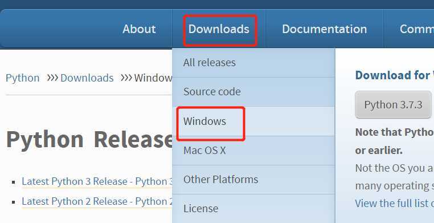The height and width of the screenshot is (223, 434).
Task: Open View the full list link
Action: pos(395,204)
